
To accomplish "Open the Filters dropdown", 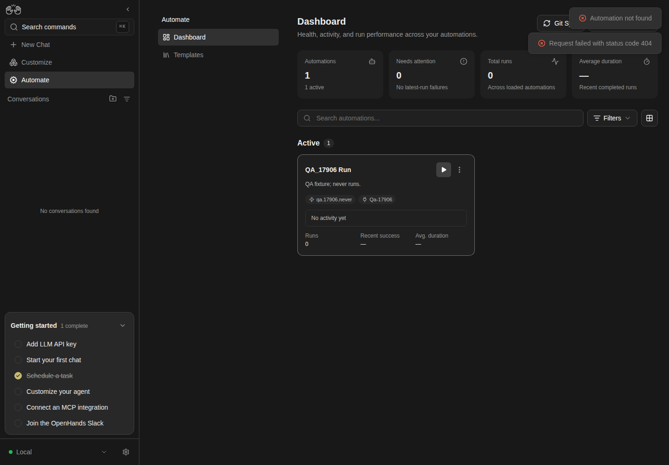I will click(612, 118).
